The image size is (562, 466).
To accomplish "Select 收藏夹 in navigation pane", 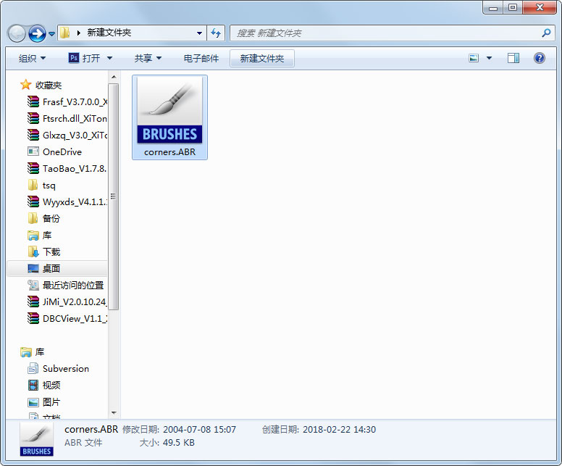I will coord(49,86).
